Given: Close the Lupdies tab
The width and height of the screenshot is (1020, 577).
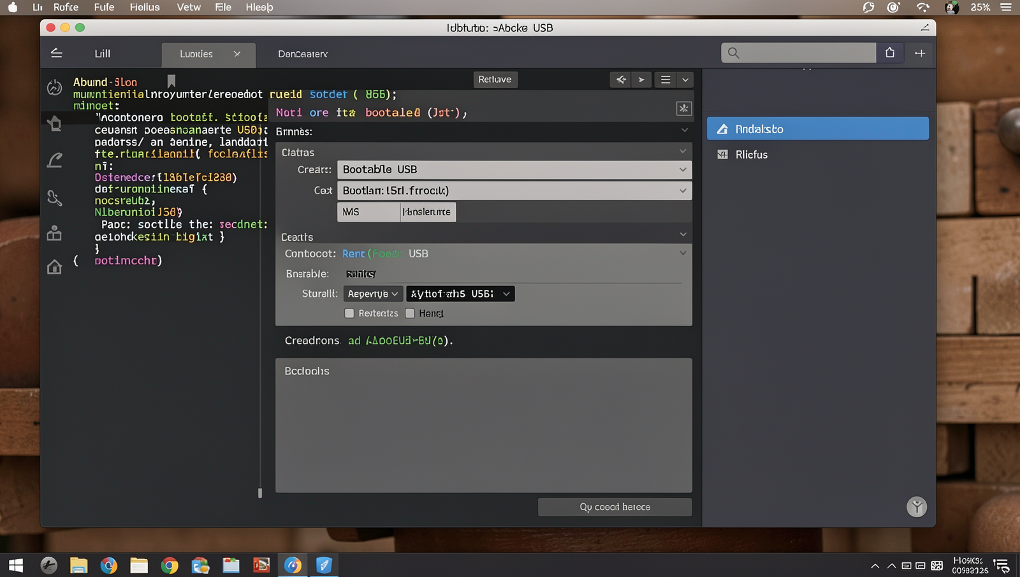Looking at the screenshot, I should pyautogui.click(x=237, y=54).
